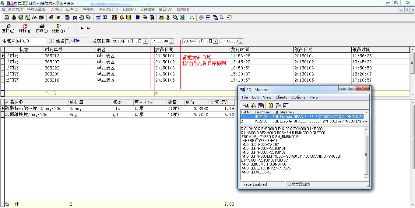Click the yellow bell icon in the toolbar
The image size is (415, 208).
(x=122, y=17)
